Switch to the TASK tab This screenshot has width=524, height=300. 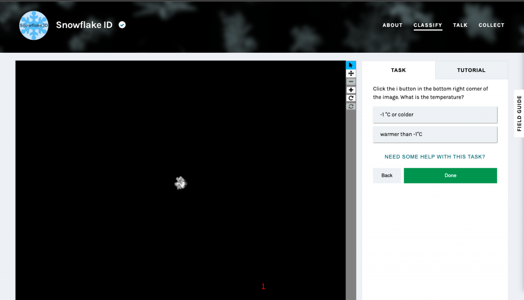[x=398, y=70]
